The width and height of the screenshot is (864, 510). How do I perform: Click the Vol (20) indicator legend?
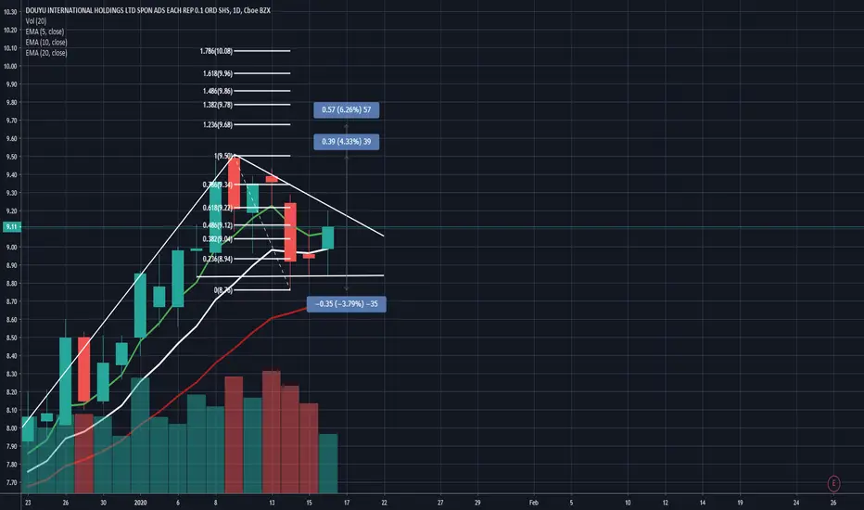[x=36, y=21]
